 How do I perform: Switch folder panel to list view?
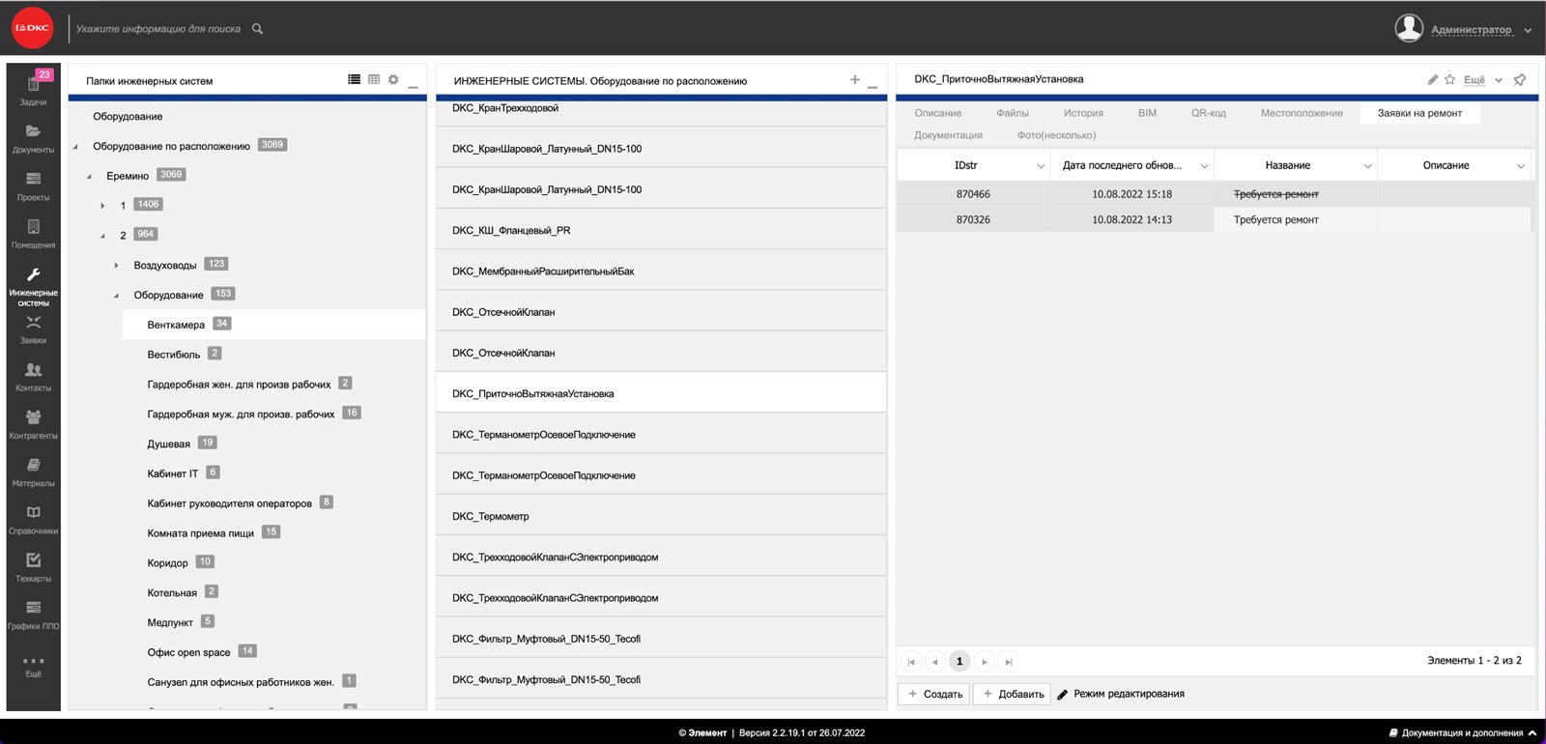point(355,79)
